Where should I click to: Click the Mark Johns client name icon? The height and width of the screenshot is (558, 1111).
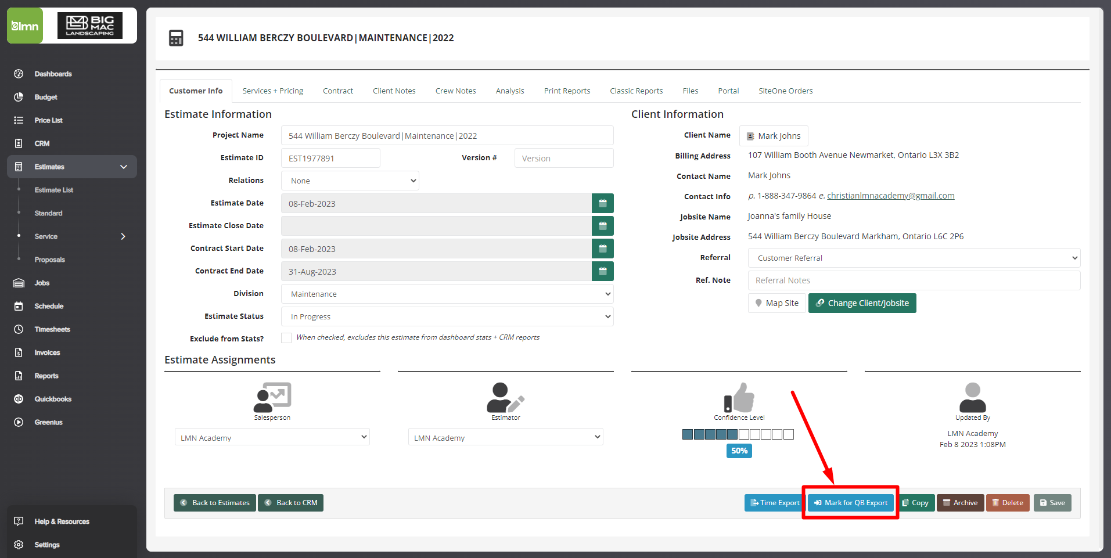pyautogui.click(x=750, y=136)
